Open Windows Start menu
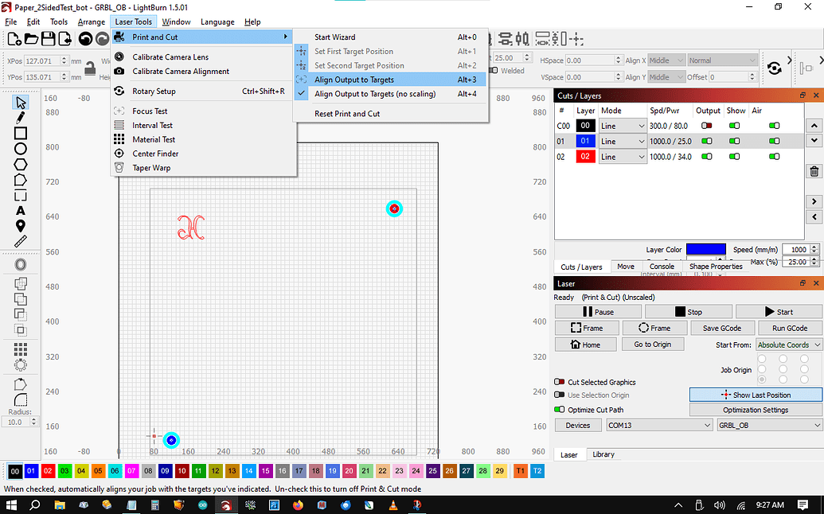 click(11, 505)
